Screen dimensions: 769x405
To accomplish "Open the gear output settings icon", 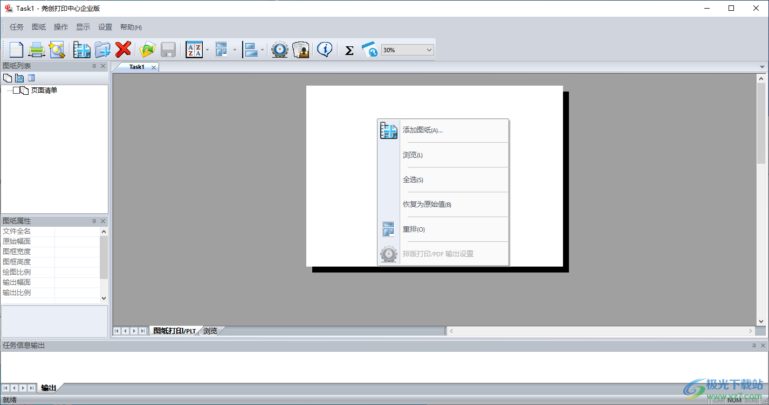I will 279,50.
